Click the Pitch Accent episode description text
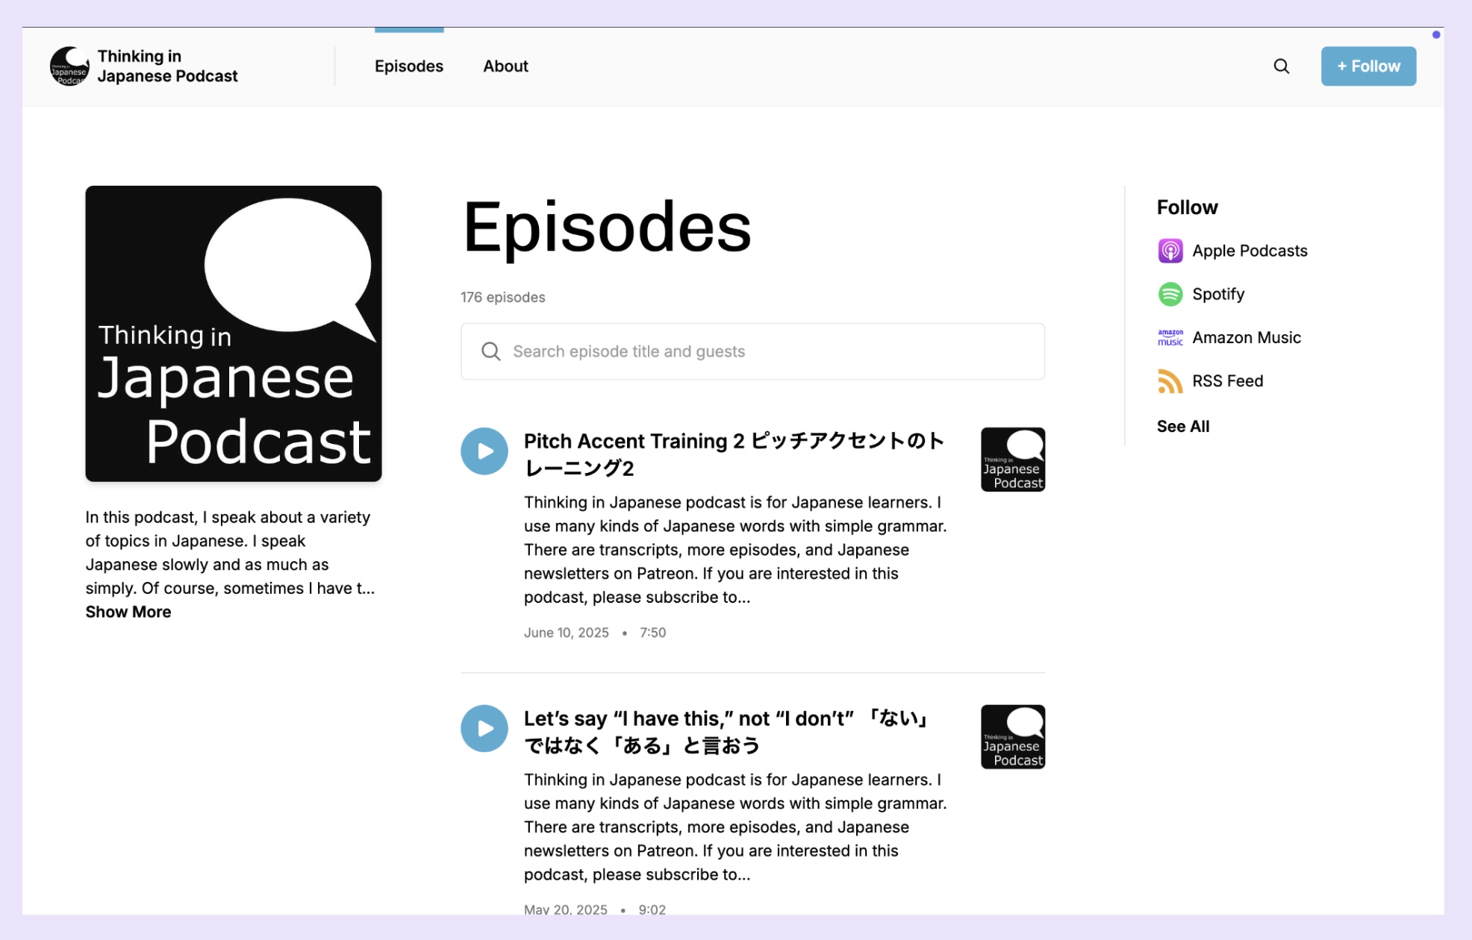This screenshot has width=1472, height=940. click(x=735, y=550)
